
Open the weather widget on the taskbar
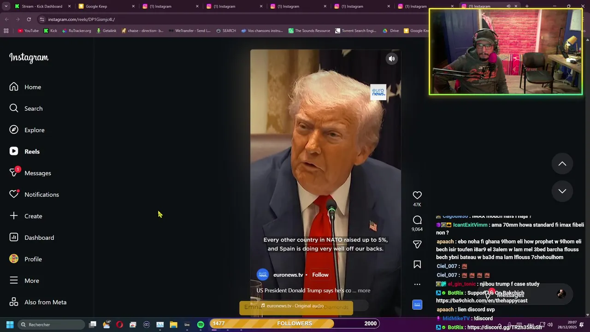[x=106, y=325]
